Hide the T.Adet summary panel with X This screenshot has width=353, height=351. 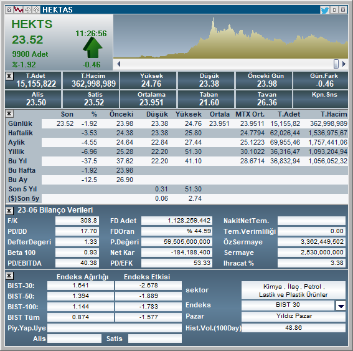(x=9, y=76)
